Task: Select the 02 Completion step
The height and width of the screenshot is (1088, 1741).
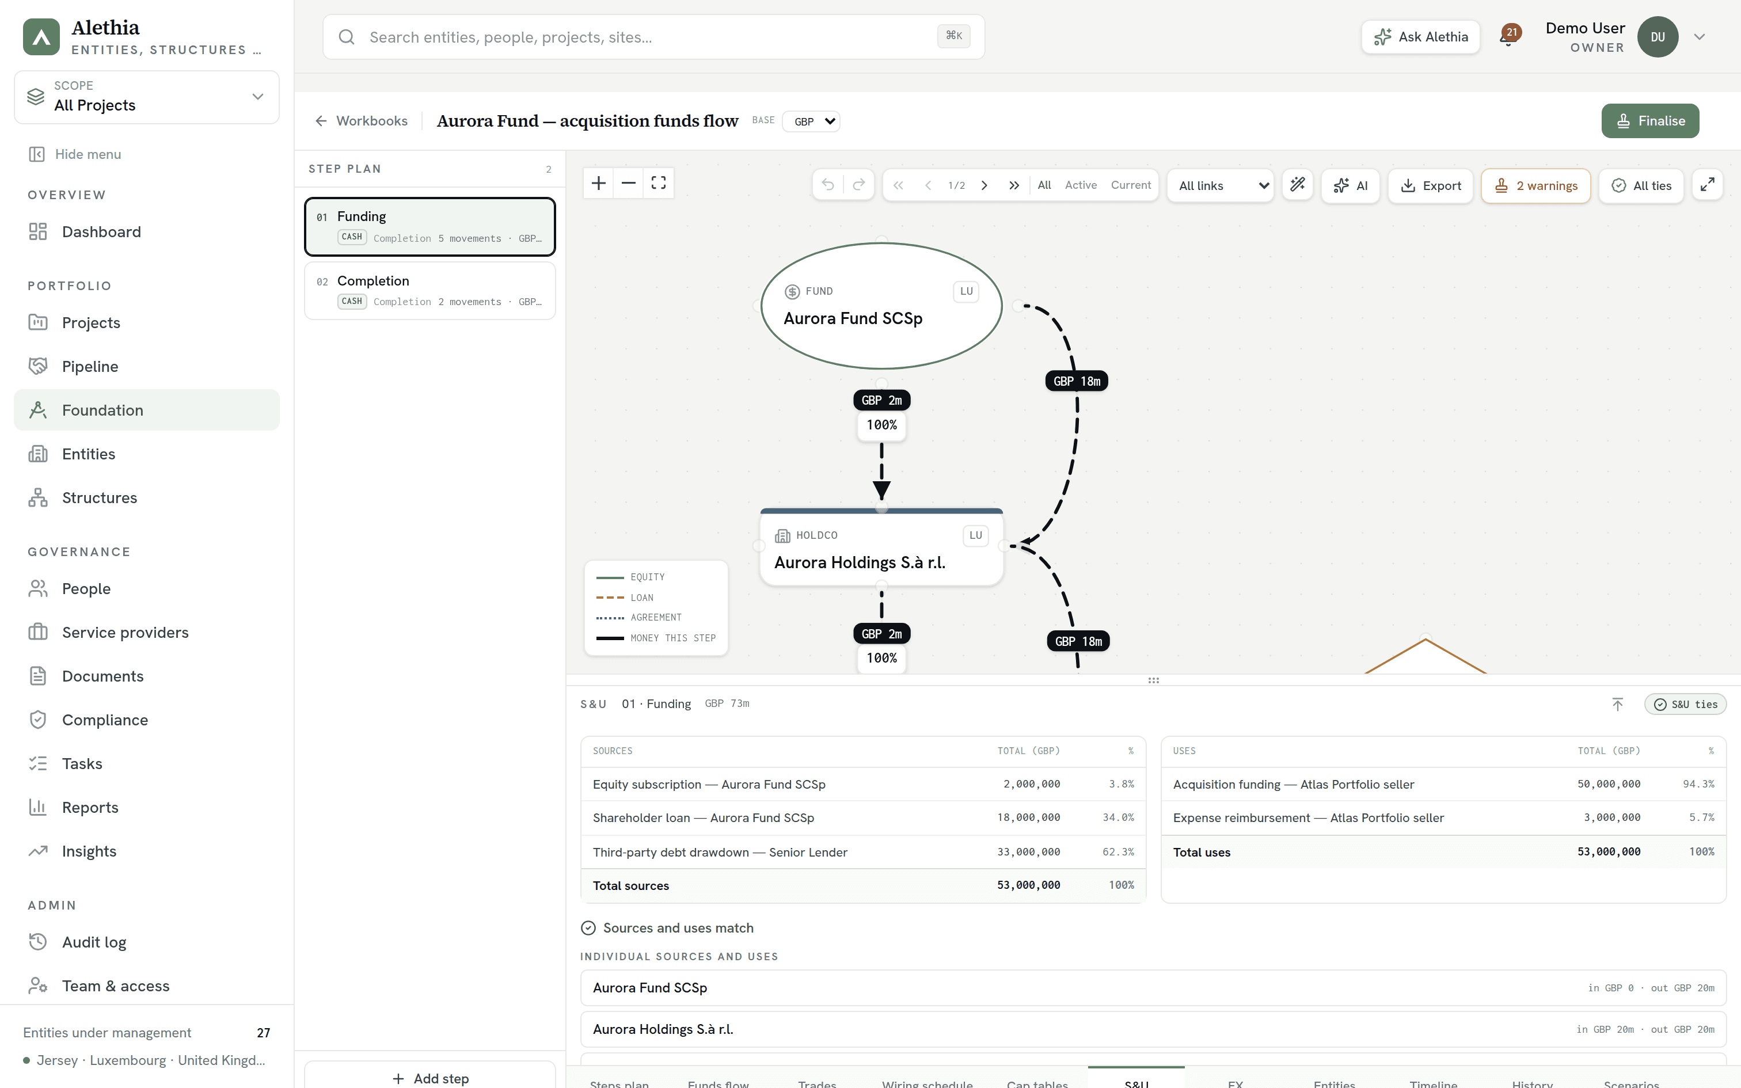Action: tap(429, 291)
